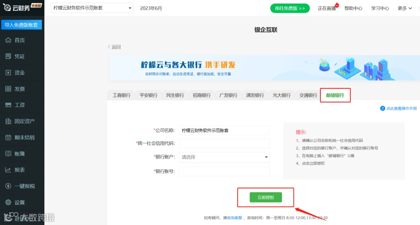Click the 咨询客服 link

pyautogui.click(x=234, y=218)
